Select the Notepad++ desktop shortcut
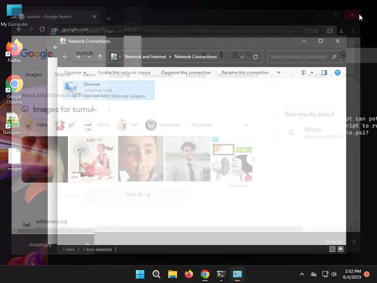This screenshot has height=283, width=377. pos(14,123)
